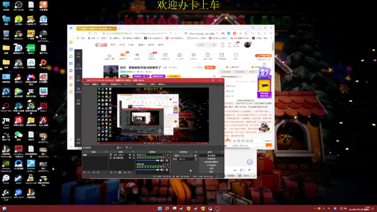Hide the text source via eye icon
The image size is (377, 212).
click(x=130, y=155)
